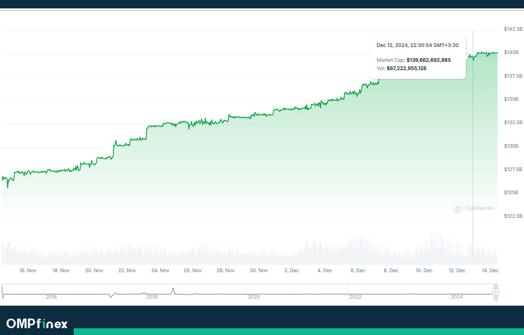Click the $142.5B y-axis label
The height and width of the screenshot is (335, 524).
click(x=513, y=29)
